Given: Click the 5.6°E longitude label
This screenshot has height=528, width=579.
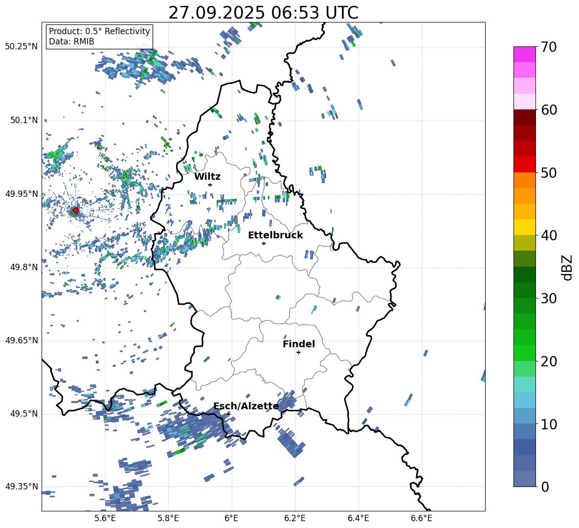Looking at the screenshot, I should [105, 518].
